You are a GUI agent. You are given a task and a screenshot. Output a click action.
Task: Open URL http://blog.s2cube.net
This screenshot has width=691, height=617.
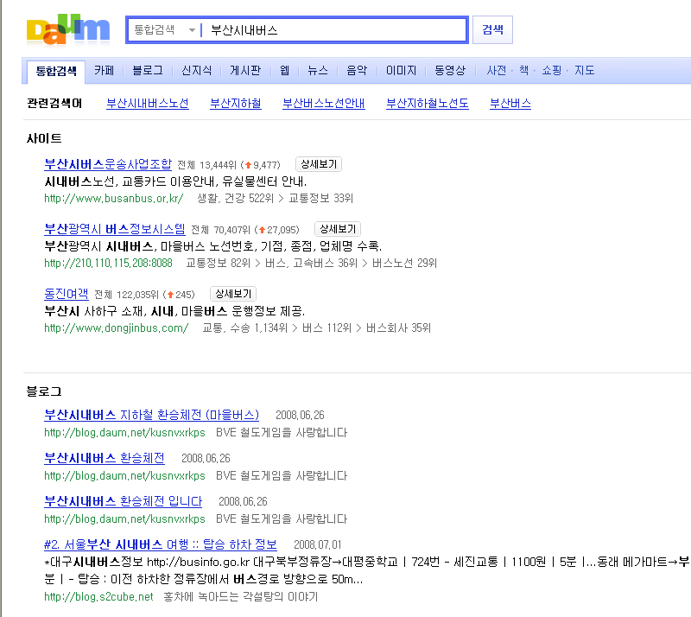point(98,597)
